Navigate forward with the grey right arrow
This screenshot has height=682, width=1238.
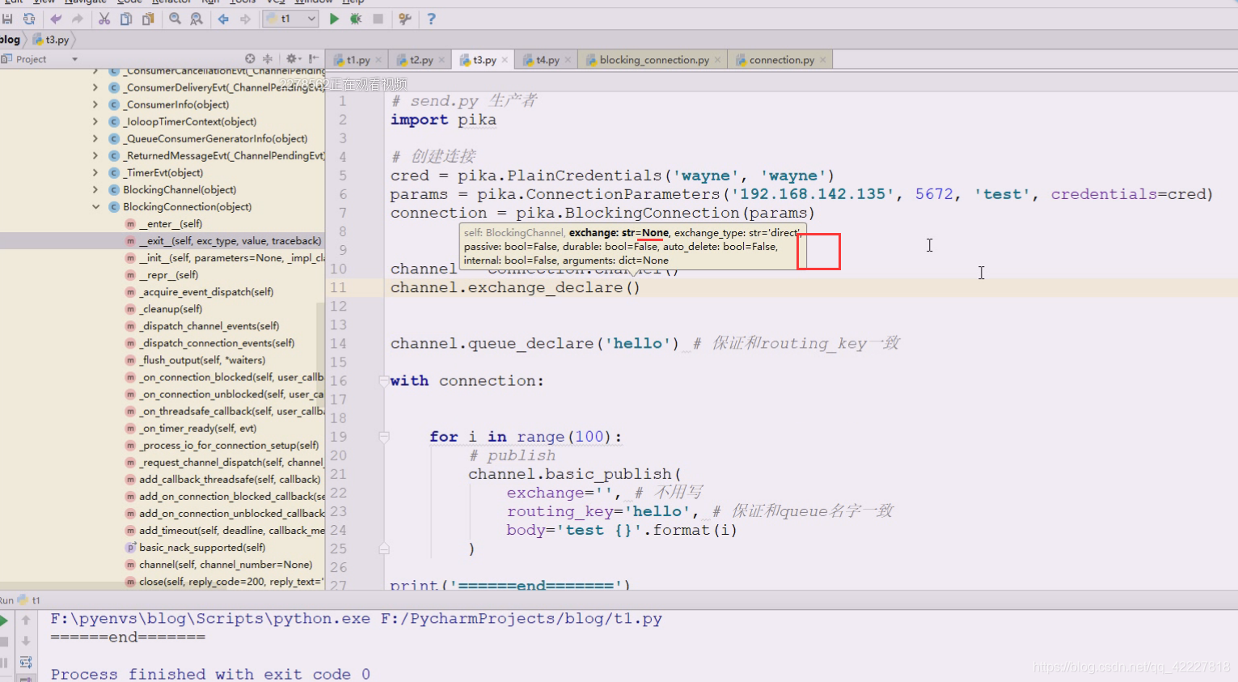click(x=245, y=19)
